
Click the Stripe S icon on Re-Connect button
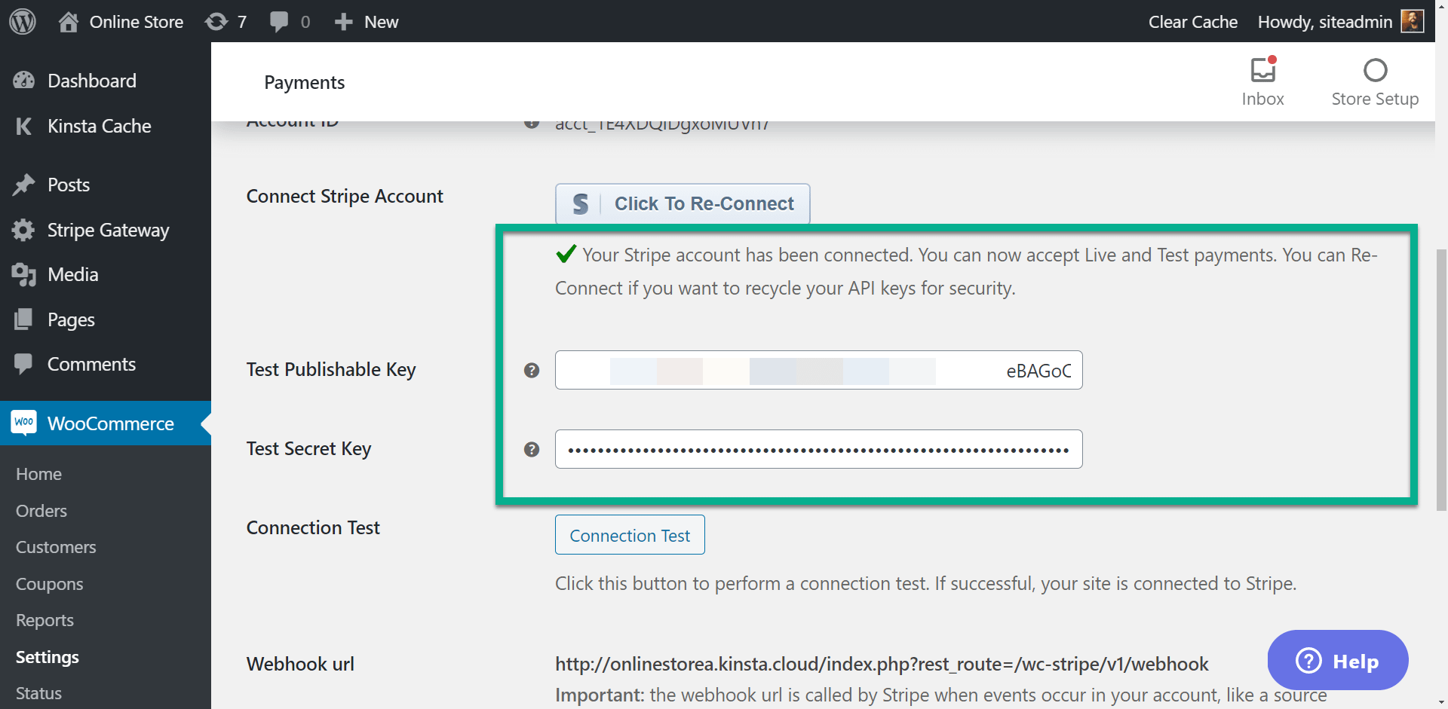point(580,204)
